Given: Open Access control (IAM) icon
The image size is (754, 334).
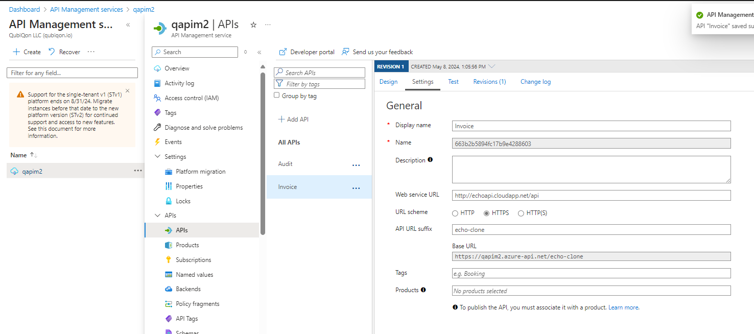Looking at the screenshot, I should [157, 98].
